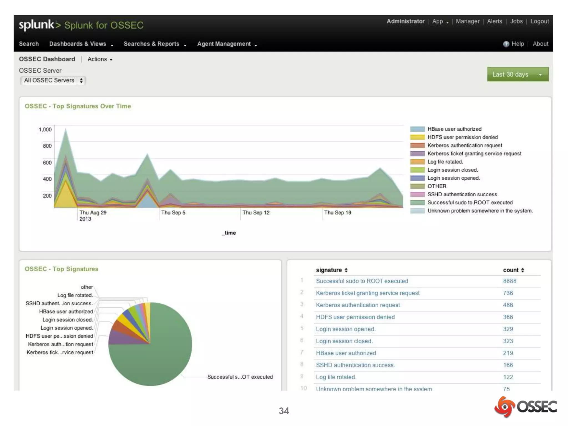Click the OSSEC server selector stepper arrows
This screenshot has width=568, height=426.
click(x=81, y=80)
